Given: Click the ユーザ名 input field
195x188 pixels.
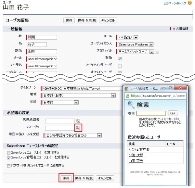Looking at the screenshot, I should 42,66.
